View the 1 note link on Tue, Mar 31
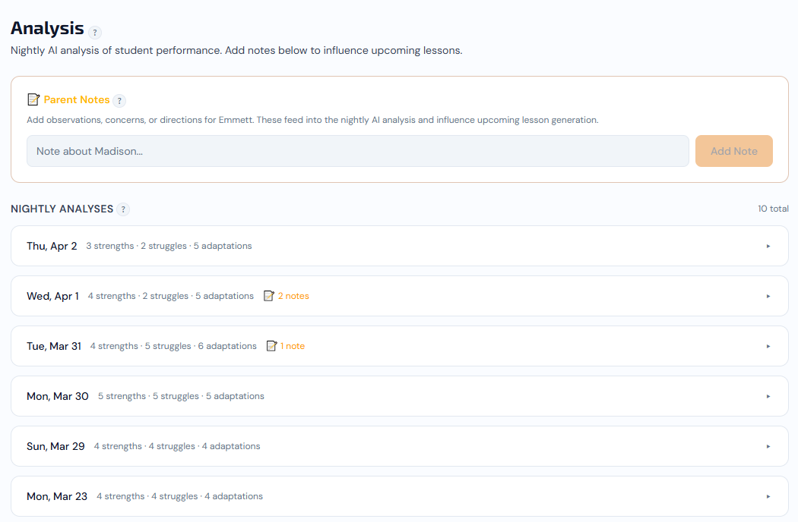Image resolution: width=798 pixels, height=522 pixels. click(x=293, y=345)
